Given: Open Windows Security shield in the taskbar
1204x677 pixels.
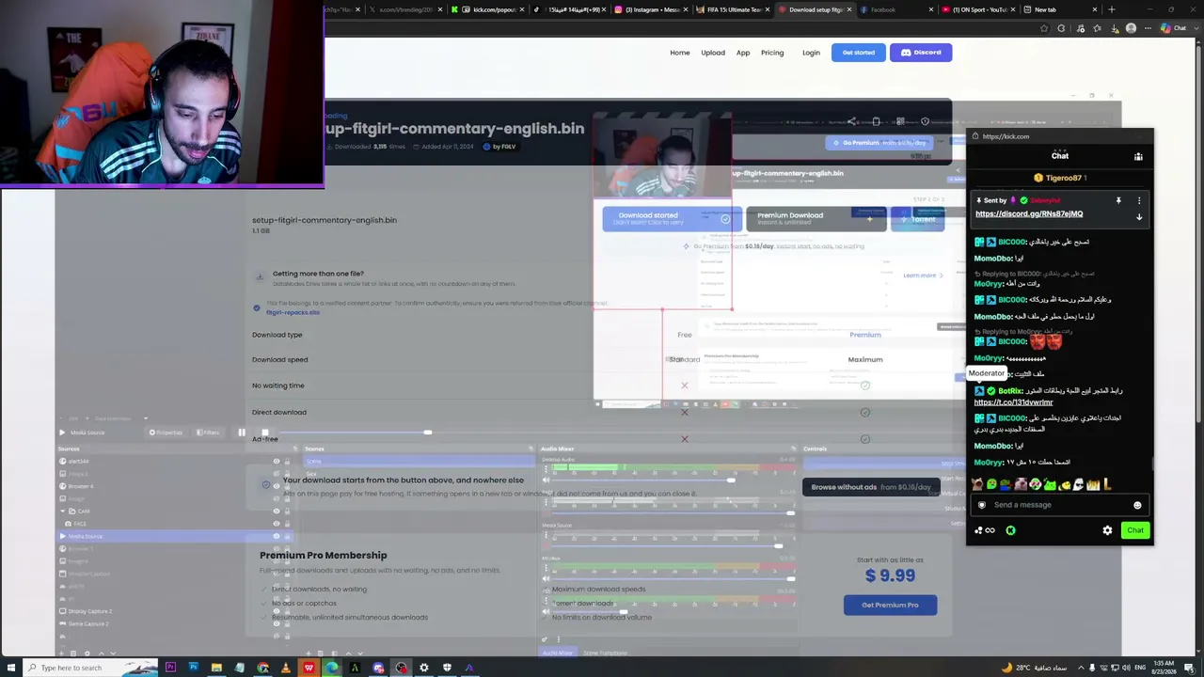Looking at the screenshot, I should pos(447,668).
